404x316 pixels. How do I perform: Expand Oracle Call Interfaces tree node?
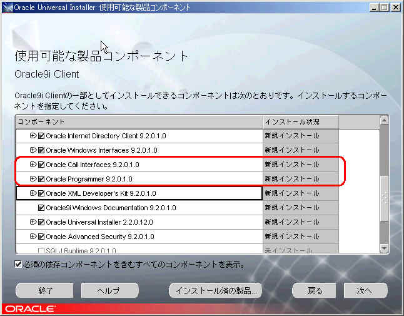coord(33,165)
